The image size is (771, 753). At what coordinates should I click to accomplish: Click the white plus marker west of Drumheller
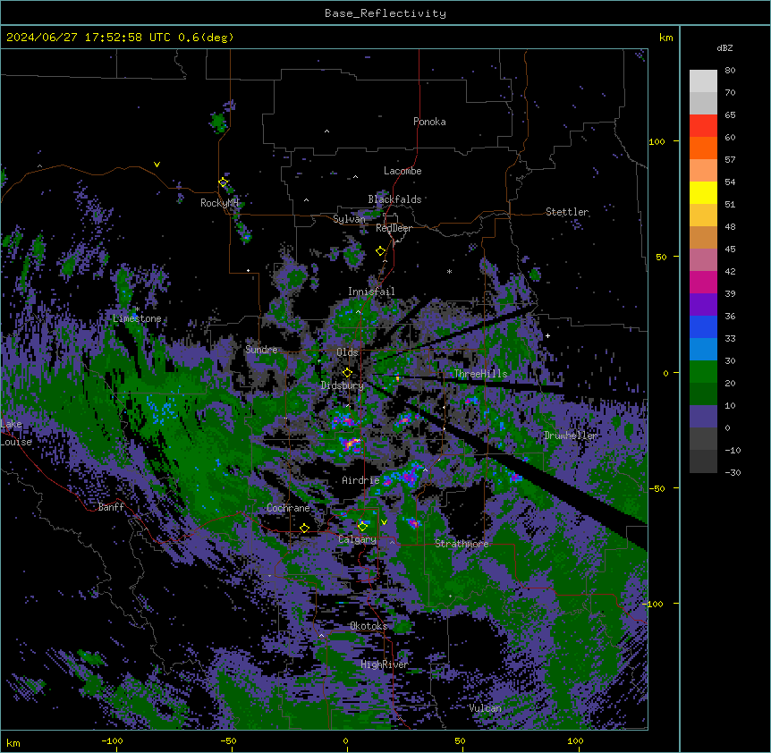(x=547, y=335)
